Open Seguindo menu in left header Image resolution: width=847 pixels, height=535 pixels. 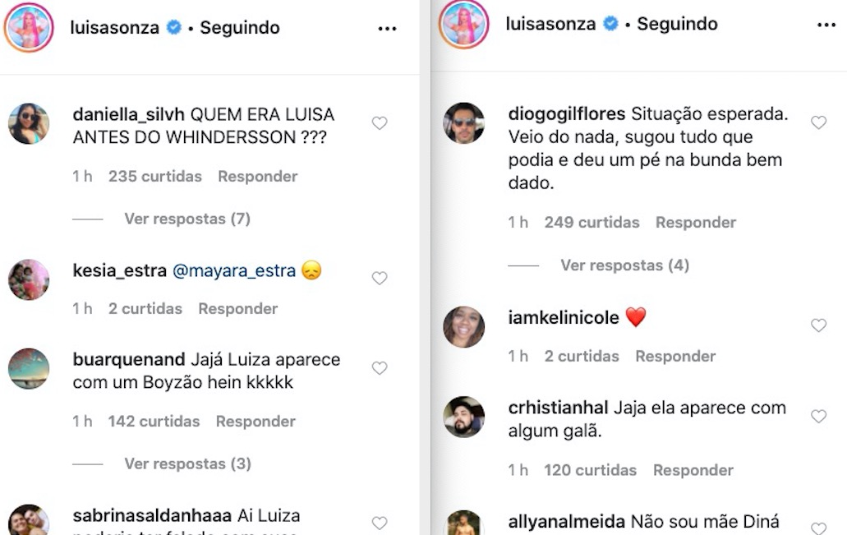coord(240,28)
